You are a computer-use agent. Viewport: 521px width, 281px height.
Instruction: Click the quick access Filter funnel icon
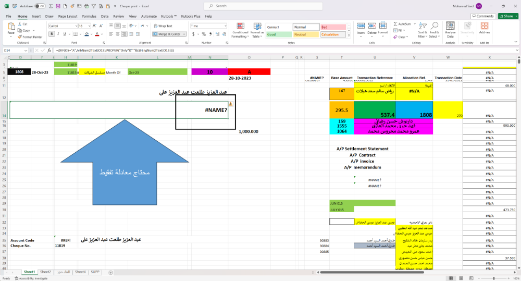click(94, 6)
